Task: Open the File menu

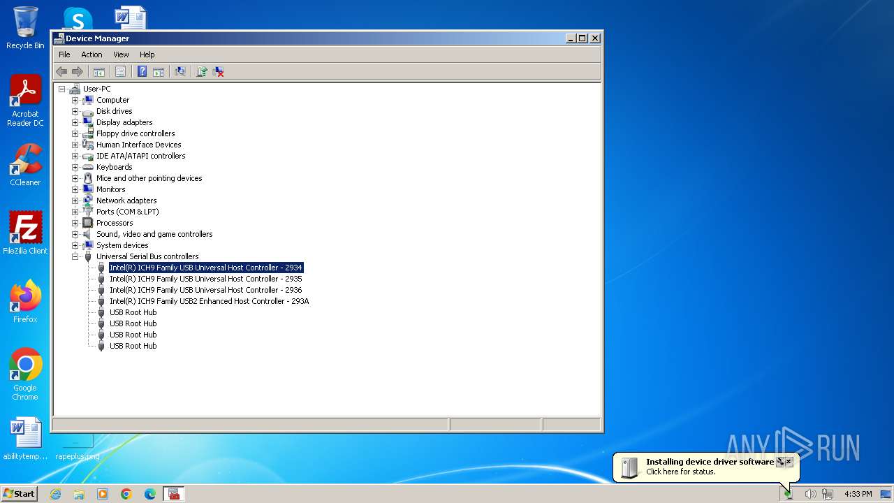Action: point(64,54)
